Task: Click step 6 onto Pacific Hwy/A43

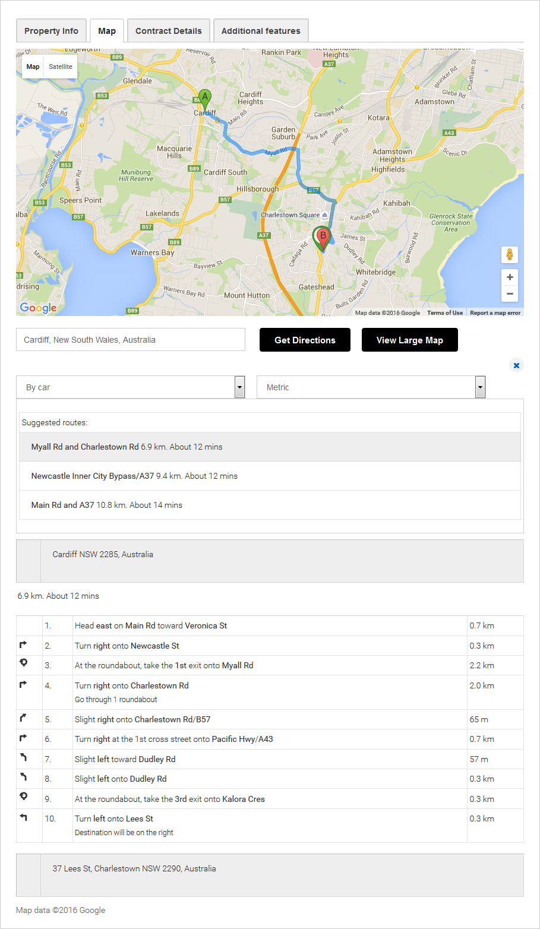Action: (x=270, y=739)
